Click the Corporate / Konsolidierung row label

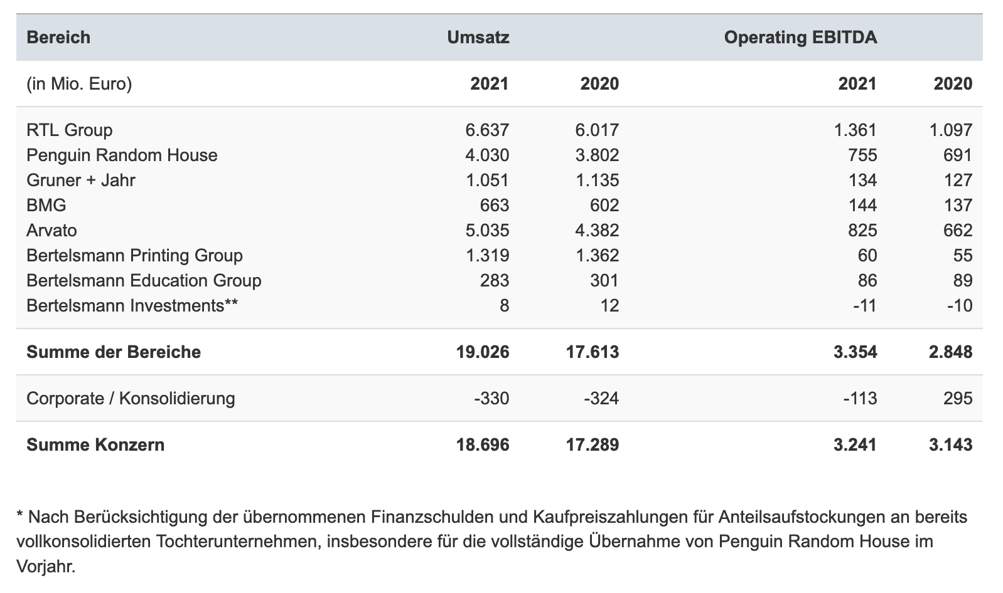click(x=131, y=399)
